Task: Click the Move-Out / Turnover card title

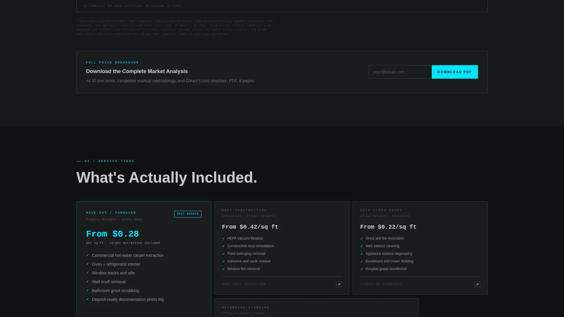Action: pos(111,213)
